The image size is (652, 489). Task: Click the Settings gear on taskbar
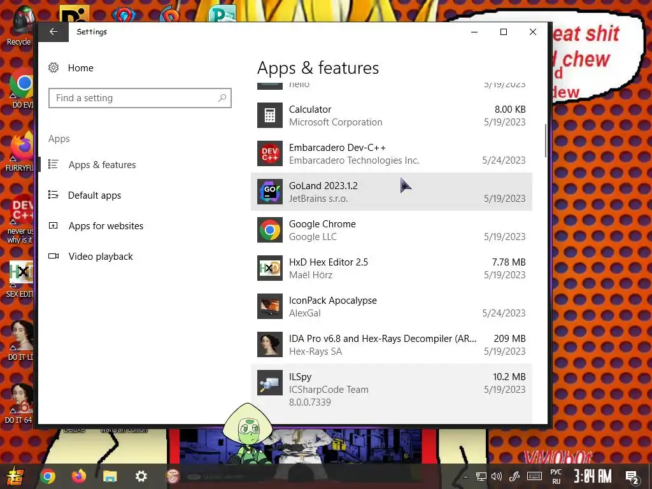click(141, 476)
